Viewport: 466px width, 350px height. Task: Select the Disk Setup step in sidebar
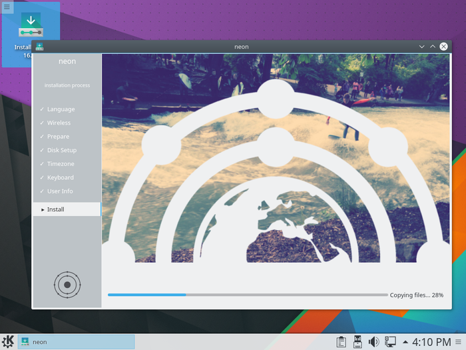coord(62,150)
